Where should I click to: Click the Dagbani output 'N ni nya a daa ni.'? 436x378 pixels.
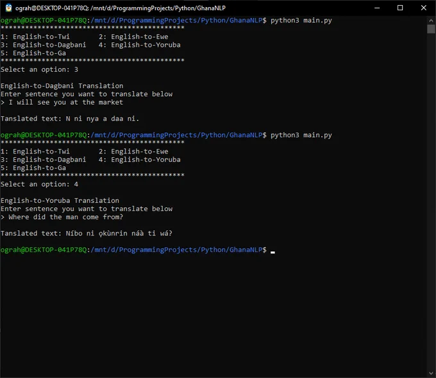point(103,119)
